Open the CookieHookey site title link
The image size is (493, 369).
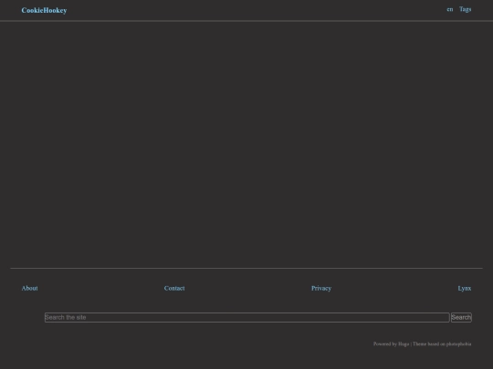(x=44, y=10)
